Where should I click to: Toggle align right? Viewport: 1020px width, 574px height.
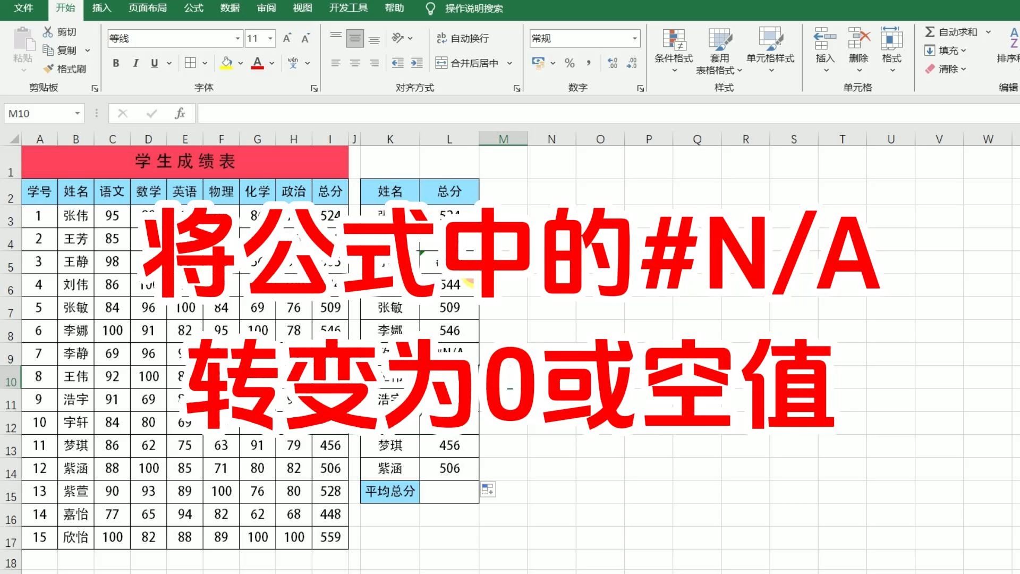[374, 63]
